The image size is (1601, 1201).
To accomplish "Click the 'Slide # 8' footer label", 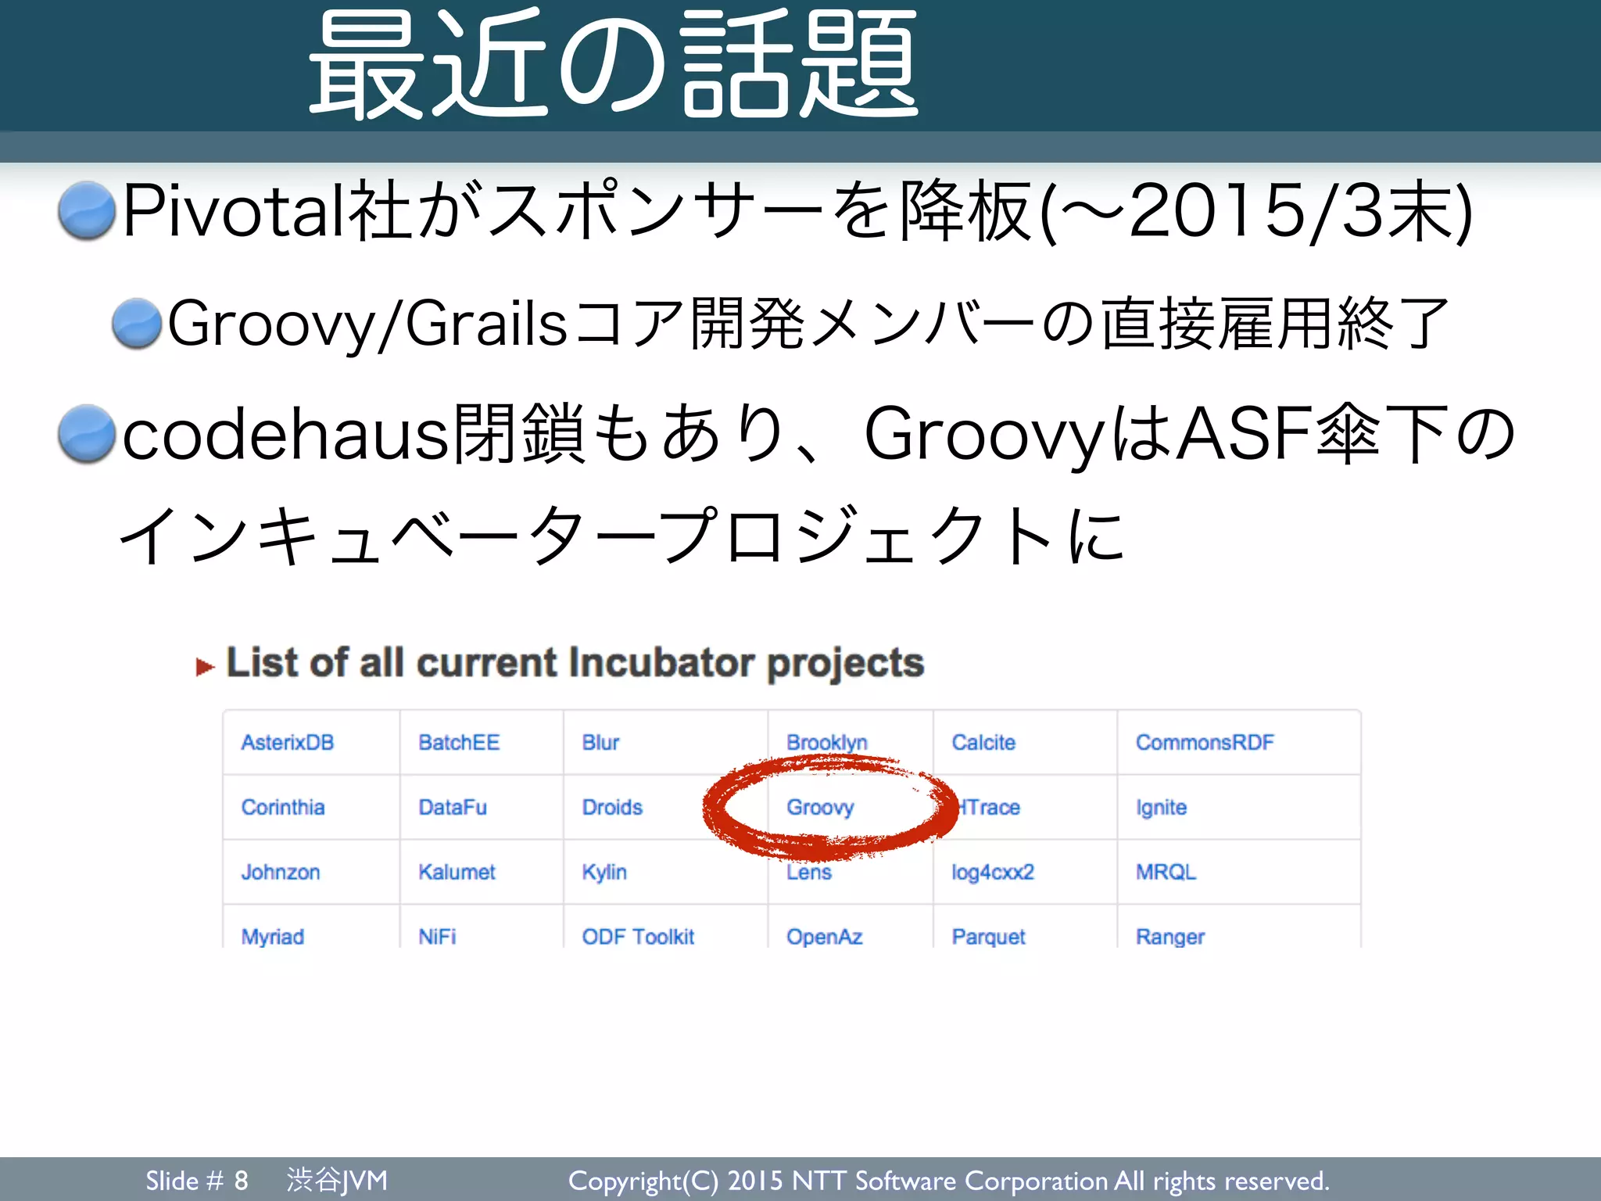I will [197, 1180].
